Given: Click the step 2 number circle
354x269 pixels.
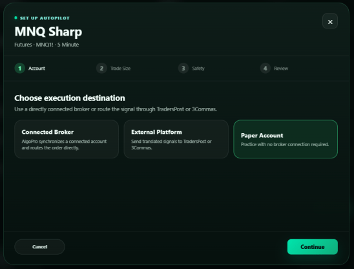Looking at the screenshot, I should point(101,69).
